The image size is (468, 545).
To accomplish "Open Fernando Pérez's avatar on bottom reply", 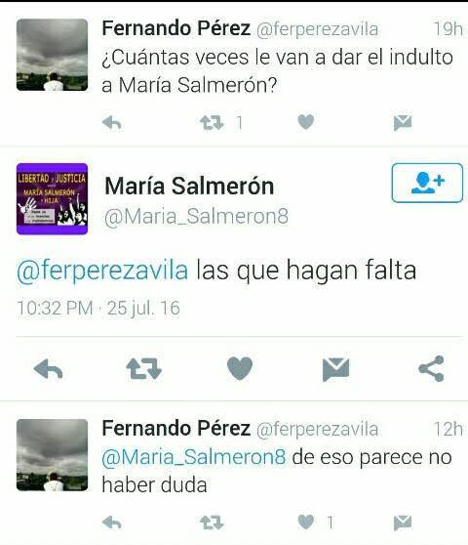I will tap(52, 455).
